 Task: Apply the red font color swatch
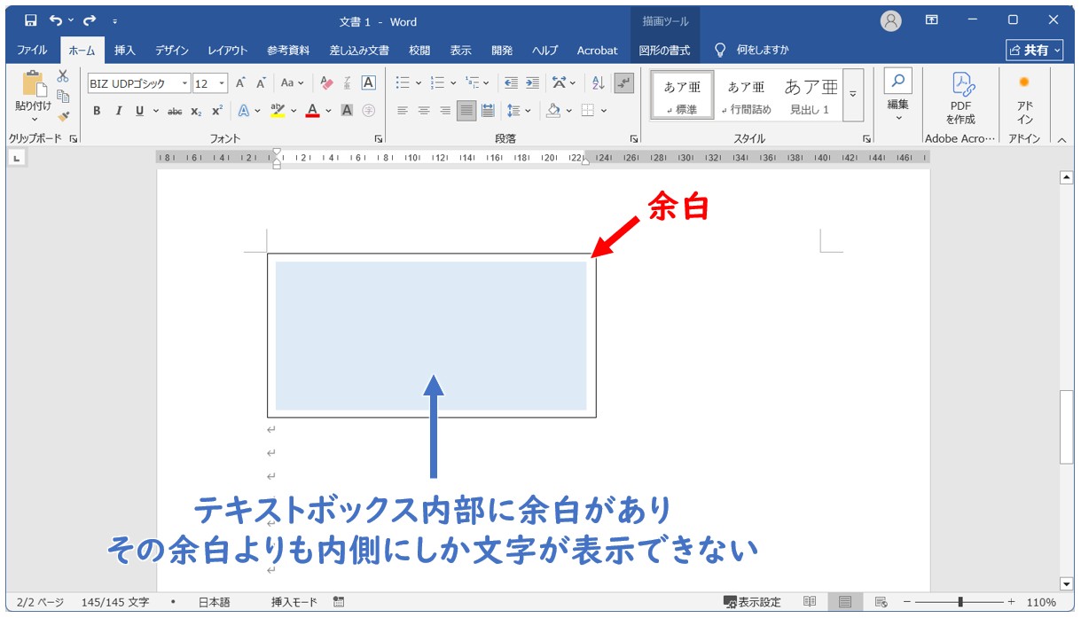tap(312, 111)
